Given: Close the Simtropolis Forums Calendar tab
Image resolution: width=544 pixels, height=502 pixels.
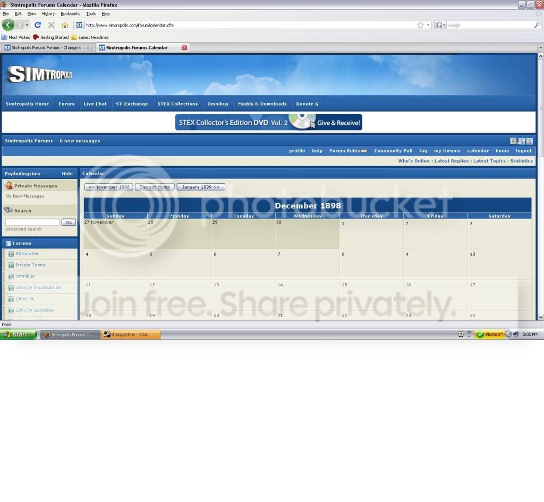Looking at the screenshot, I should pos(184,47).
